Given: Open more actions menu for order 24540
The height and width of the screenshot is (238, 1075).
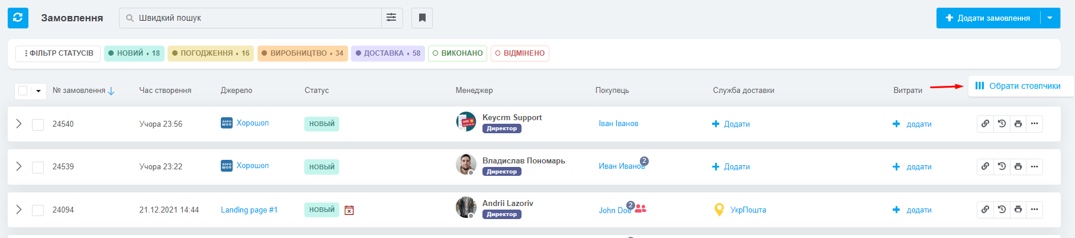Looking at the screenshot, I should tap(1034, 124).
